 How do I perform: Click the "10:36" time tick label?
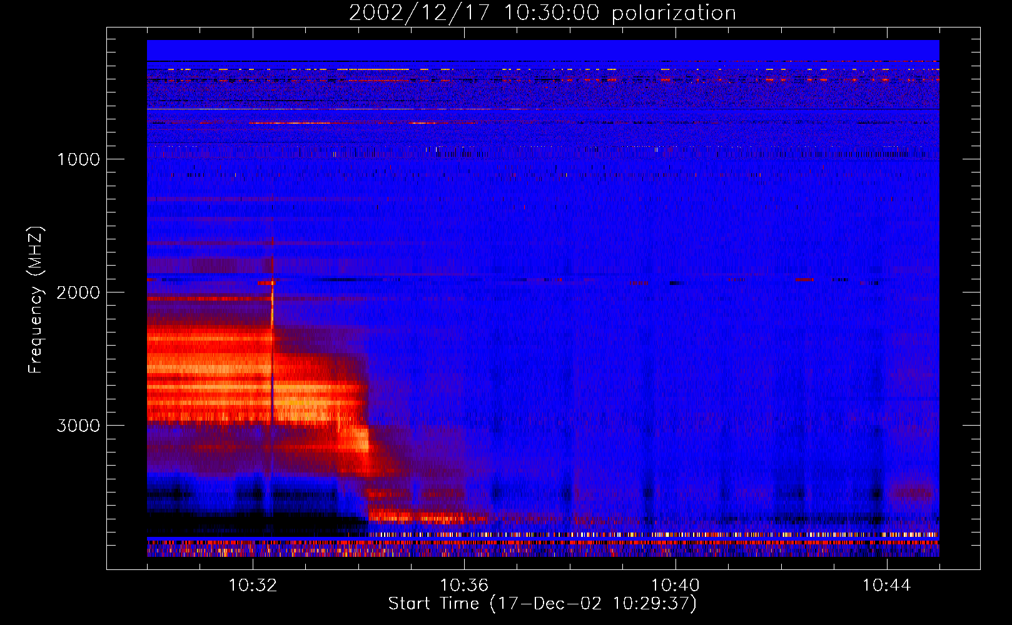[x=464, y=586]
